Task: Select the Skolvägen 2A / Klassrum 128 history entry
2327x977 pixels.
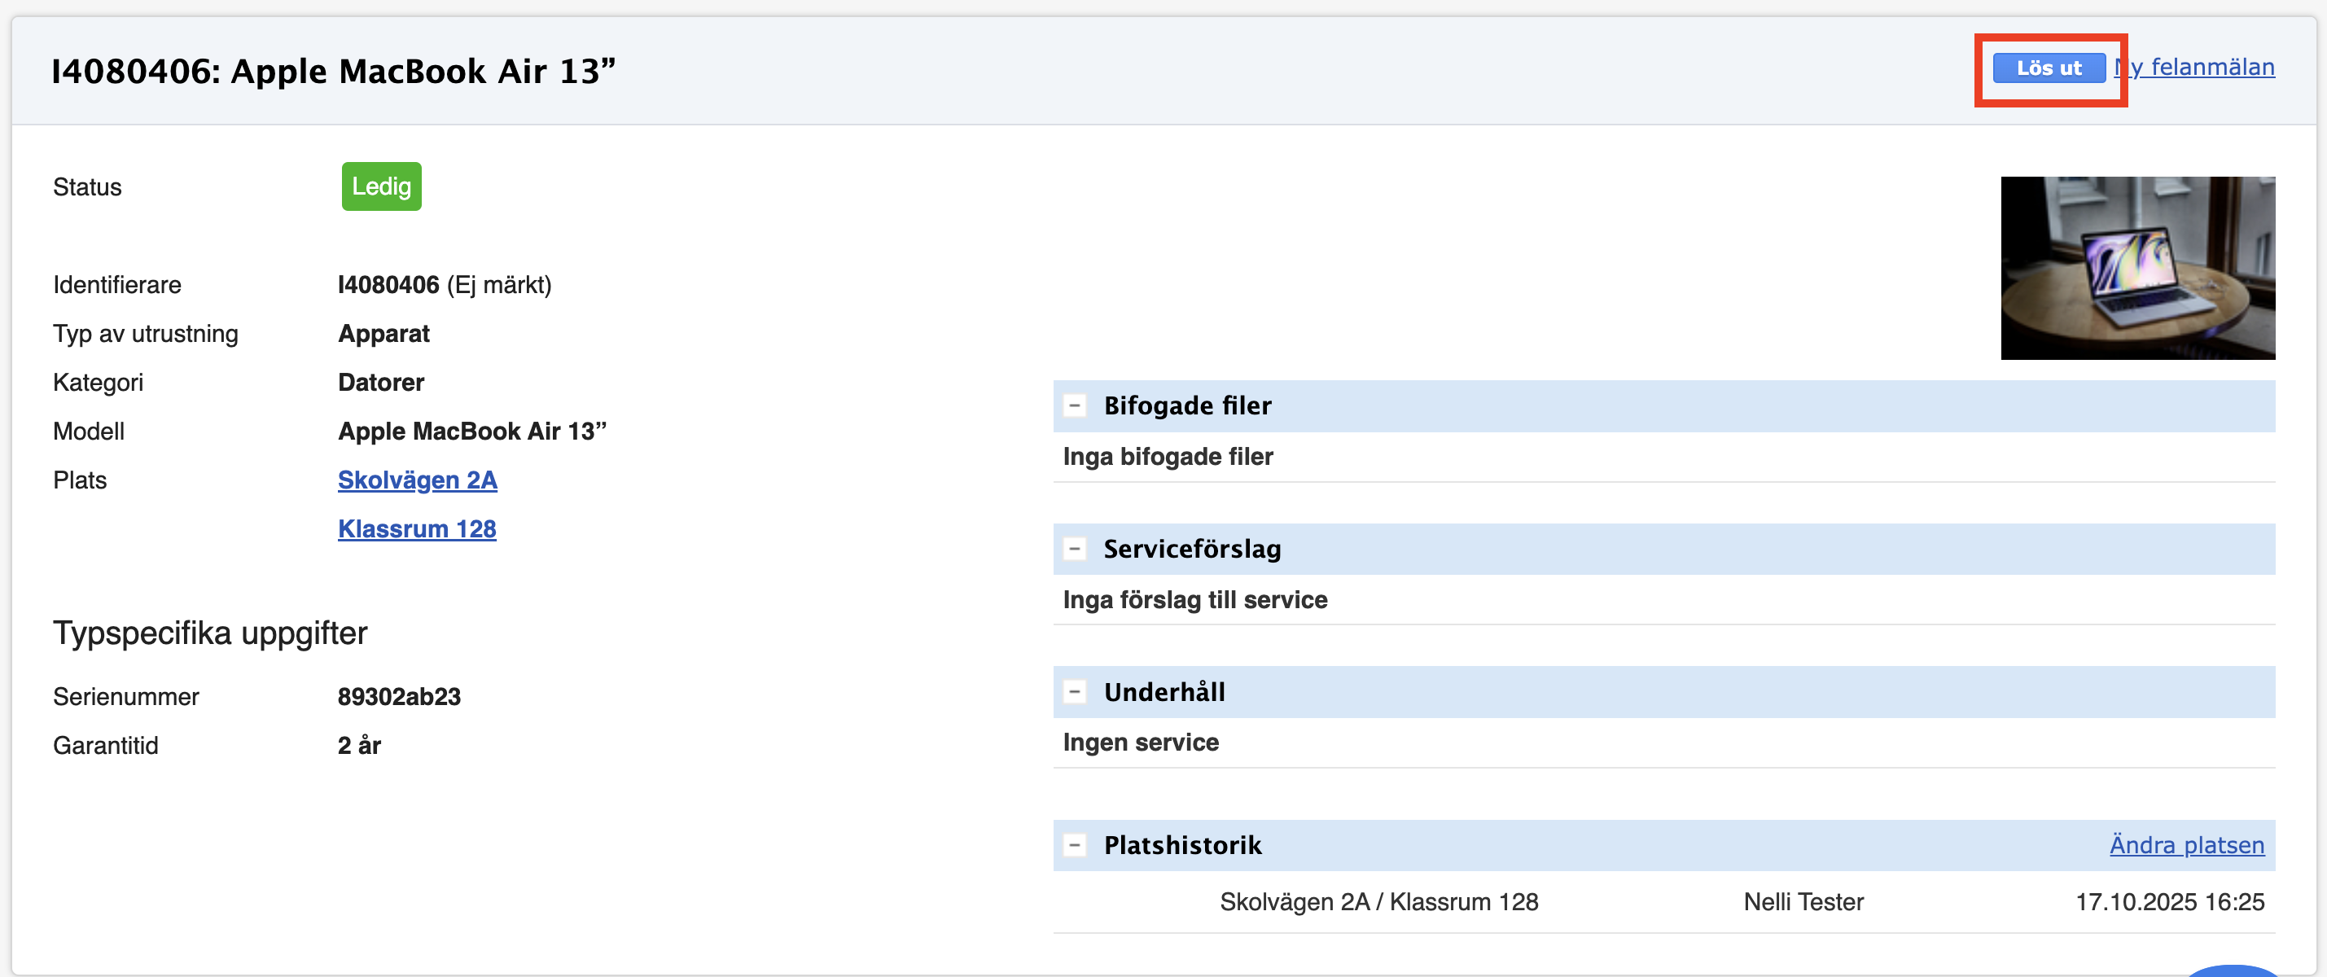Action: click(x=1378, y=901)
